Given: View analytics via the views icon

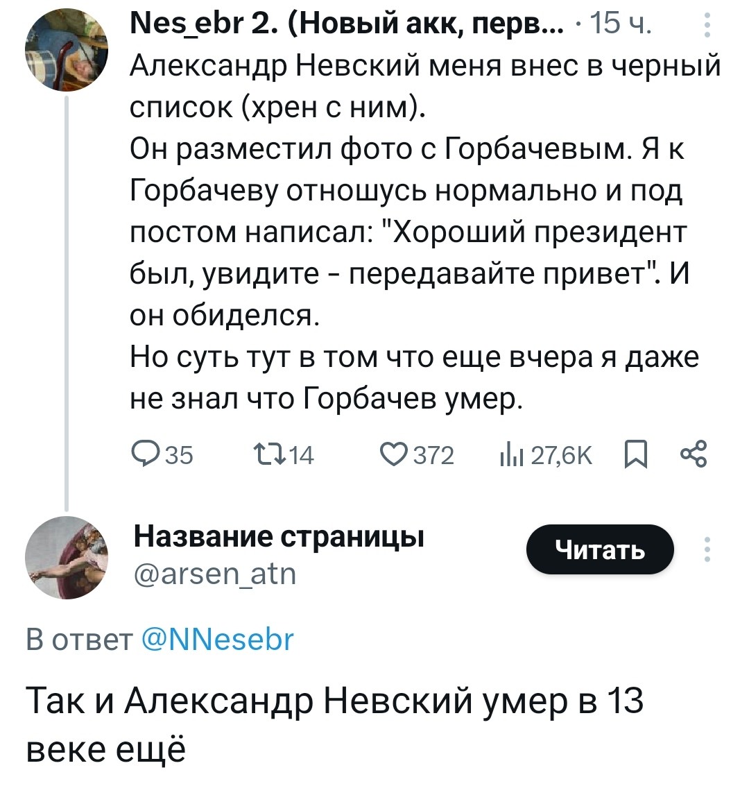Looking at the screenshot, I should (x=513, y=454).
